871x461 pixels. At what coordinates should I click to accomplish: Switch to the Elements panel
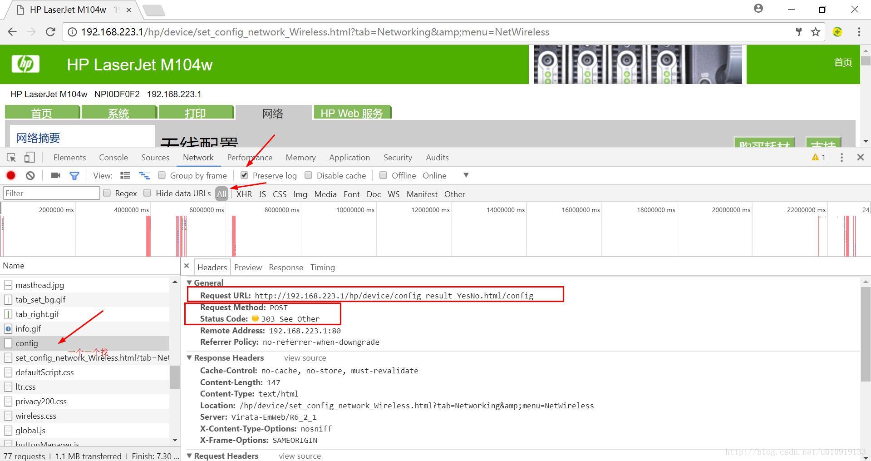[x=69, y=157]
